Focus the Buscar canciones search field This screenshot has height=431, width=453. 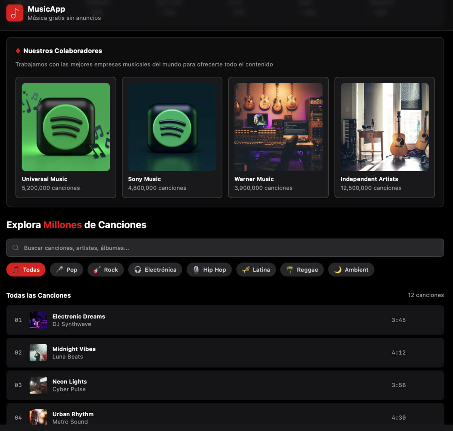[x=225, y=248]
